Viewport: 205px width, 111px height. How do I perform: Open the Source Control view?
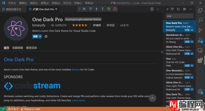coord(200,30)
